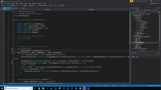
Task: Collapse the Update method outline
Action: tap(13, 49)
